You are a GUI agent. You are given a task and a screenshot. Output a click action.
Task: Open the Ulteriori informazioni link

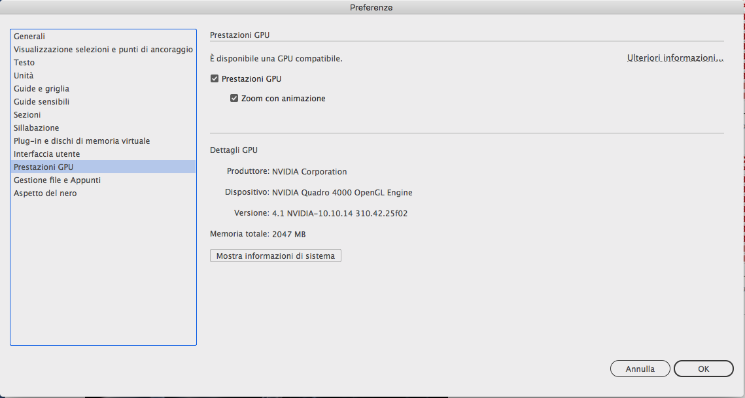click(x=675, y=58)
